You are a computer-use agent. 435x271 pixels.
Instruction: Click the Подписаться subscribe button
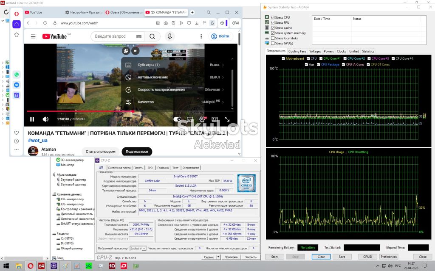point(137,152)
